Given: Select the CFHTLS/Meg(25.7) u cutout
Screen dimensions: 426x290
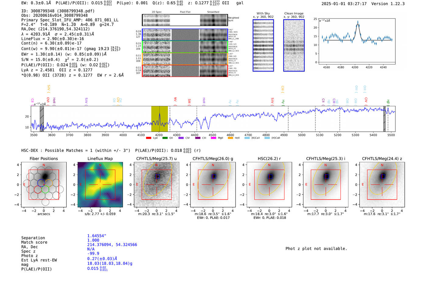Looking at the screenshot, I should pyautogui.click(x=156, y=185).
